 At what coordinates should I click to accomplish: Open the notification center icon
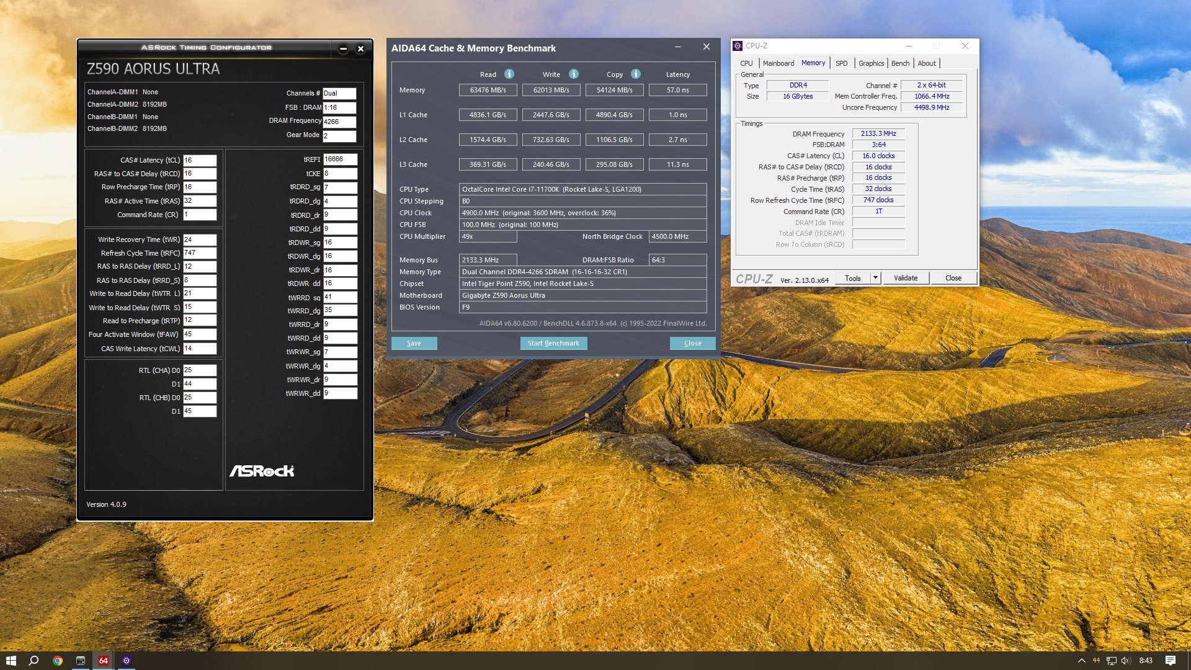point(1171,661)
